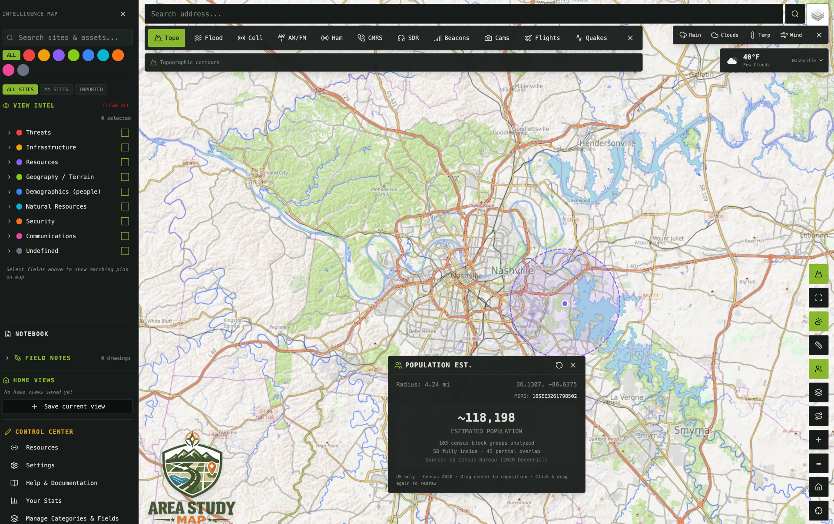
Task: Open Manage Categories & Fields
Action: (72, 519)
